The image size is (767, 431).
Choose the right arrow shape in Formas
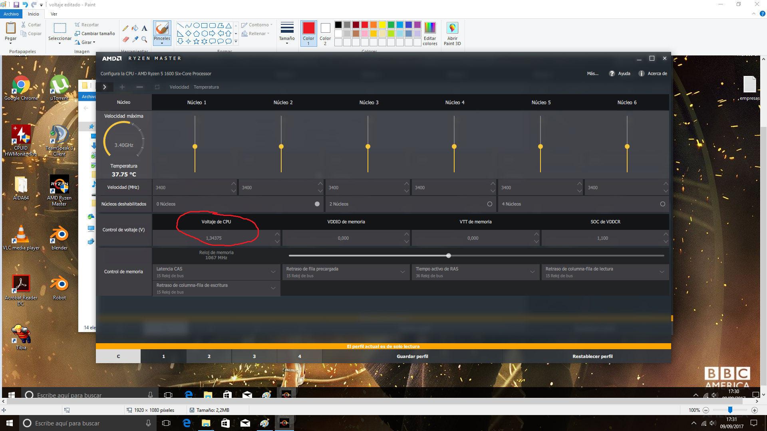coord(212,34)
